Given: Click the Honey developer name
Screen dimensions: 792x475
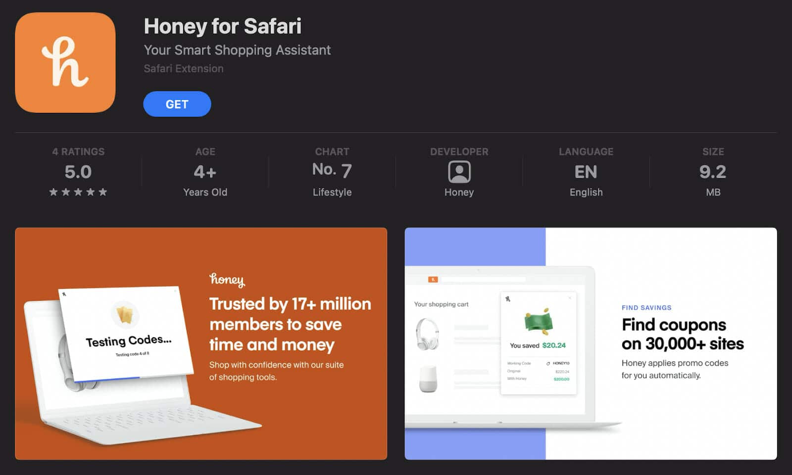Looking at the screenshot, I should coord(459,192).
